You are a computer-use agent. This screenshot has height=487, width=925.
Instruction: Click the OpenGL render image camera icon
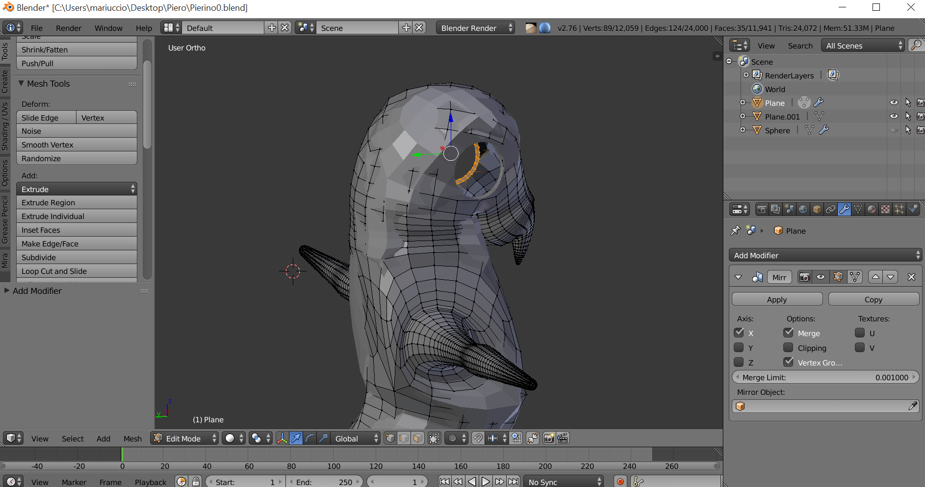[x=549, y=438]
